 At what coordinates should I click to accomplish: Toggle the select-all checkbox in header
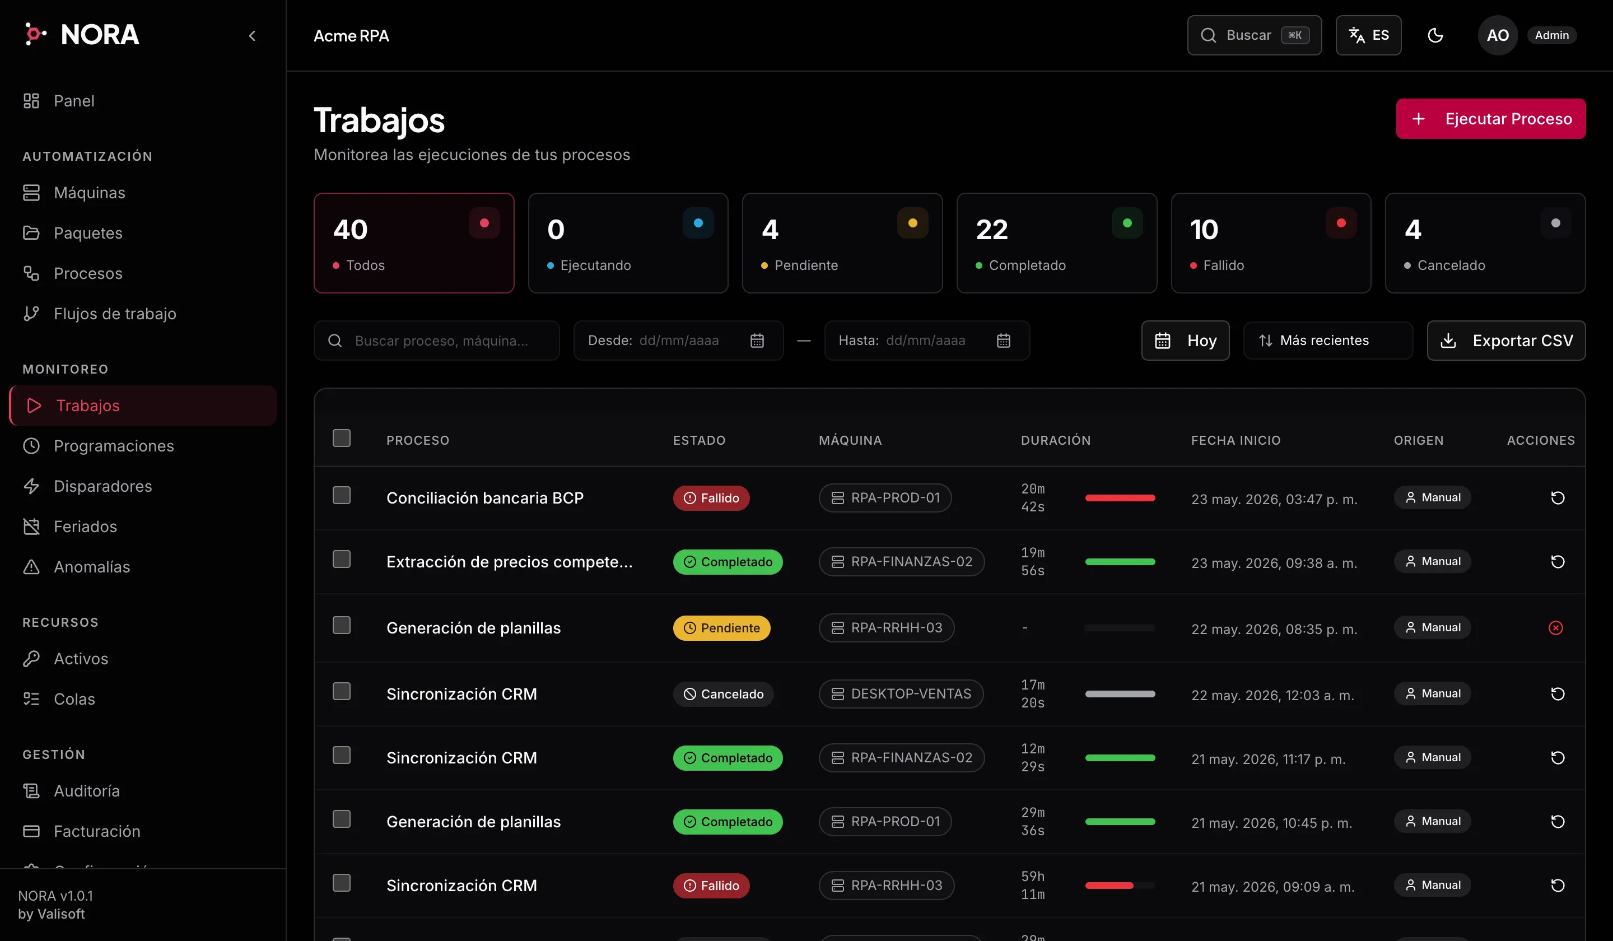click(x=342, y=438)
